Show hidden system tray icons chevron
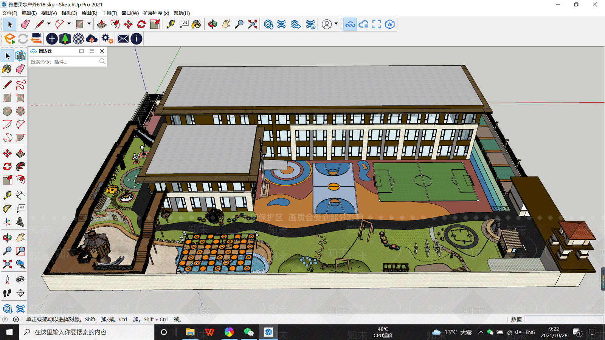 tap(481, 332)
